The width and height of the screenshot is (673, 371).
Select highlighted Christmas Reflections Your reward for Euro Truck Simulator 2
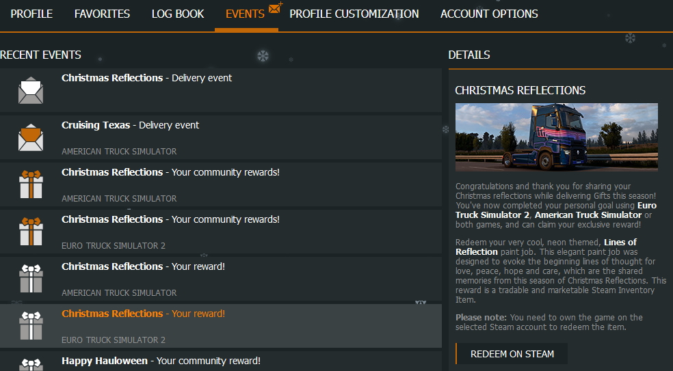[221, 327]
